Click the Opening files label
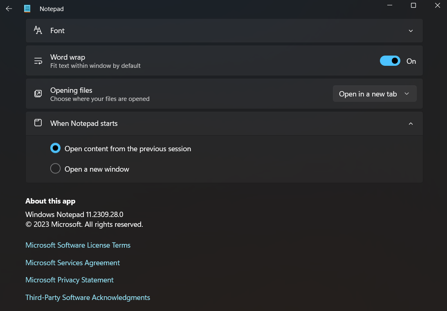This screenshot has width=447, height=311. tap(71, 90)
